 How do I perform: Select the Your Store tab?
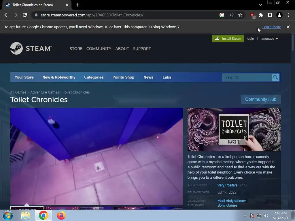[x=24, y=77]
